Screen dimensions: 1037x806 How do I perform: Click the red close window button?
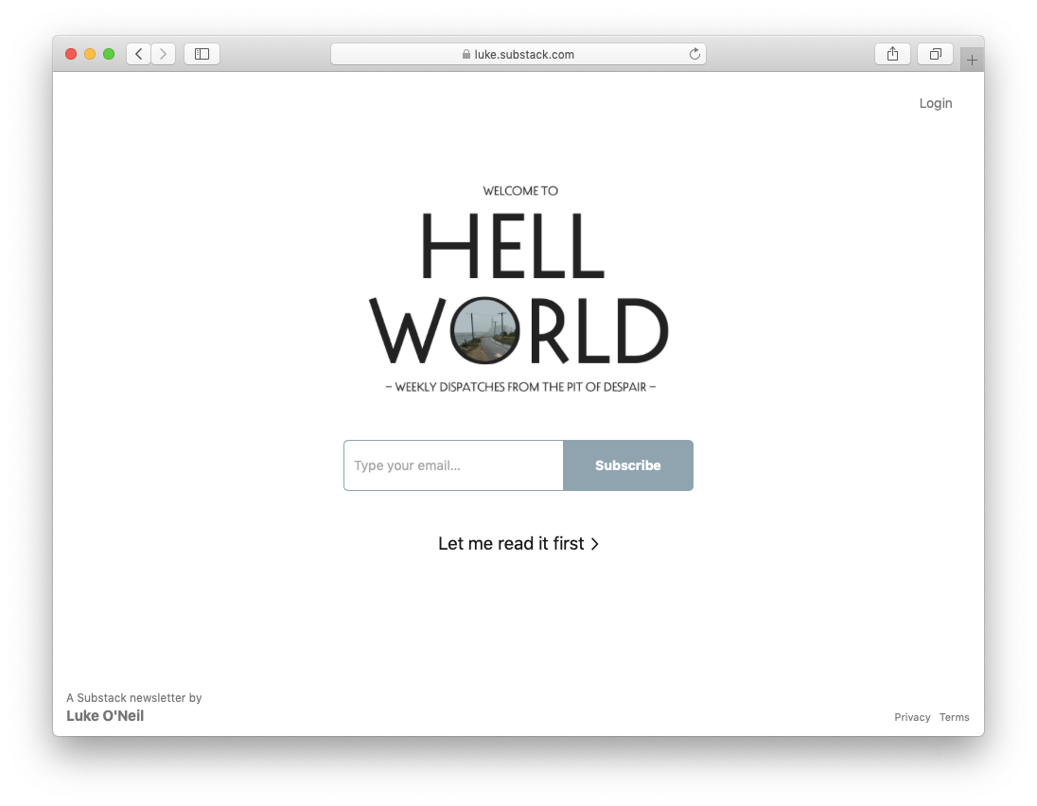(x=71, y=54)
